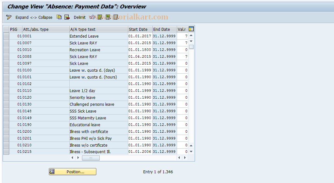Click the right scroll arrow under Val.r column

(185, 158)
